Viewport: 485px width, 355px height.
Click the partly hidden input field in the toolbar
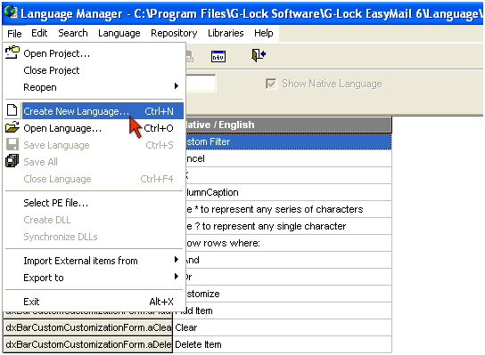point(201,83)
